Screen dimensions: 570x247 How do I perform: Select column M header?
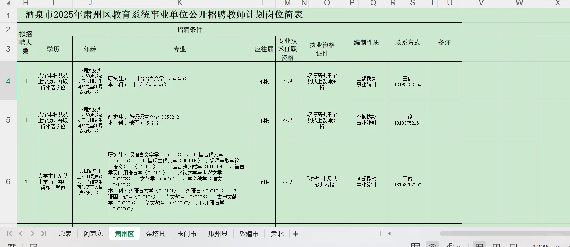coord(287,3)
